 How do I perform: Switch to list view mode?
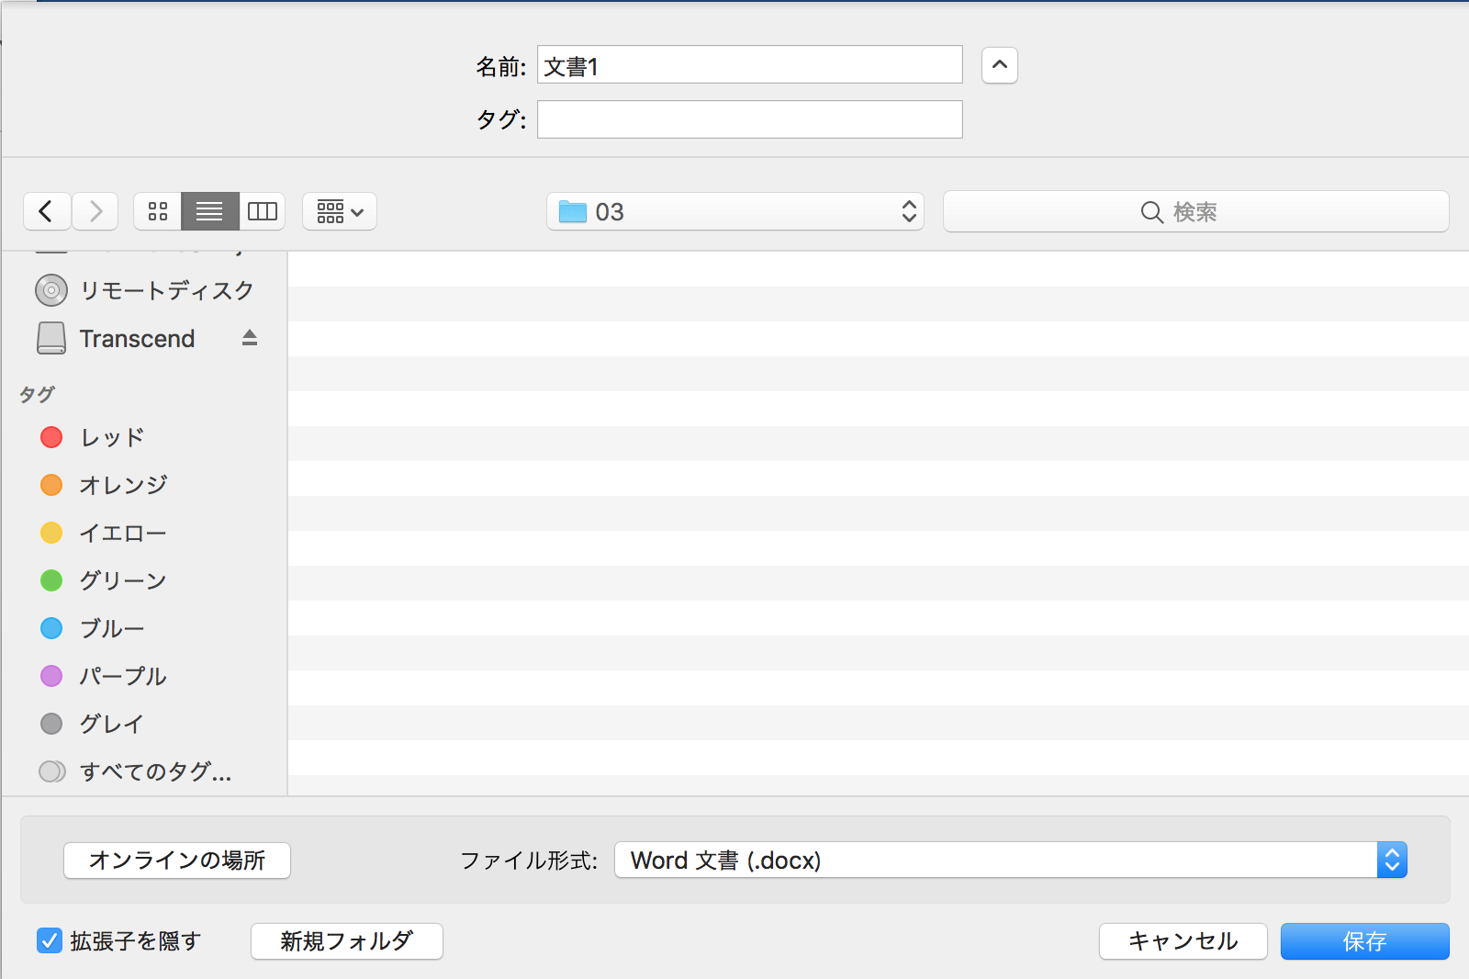209,212
